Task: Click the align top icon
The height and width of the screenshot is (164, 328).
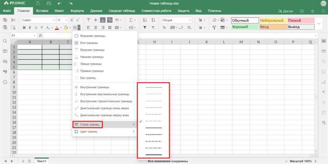Action: (88, 20)
